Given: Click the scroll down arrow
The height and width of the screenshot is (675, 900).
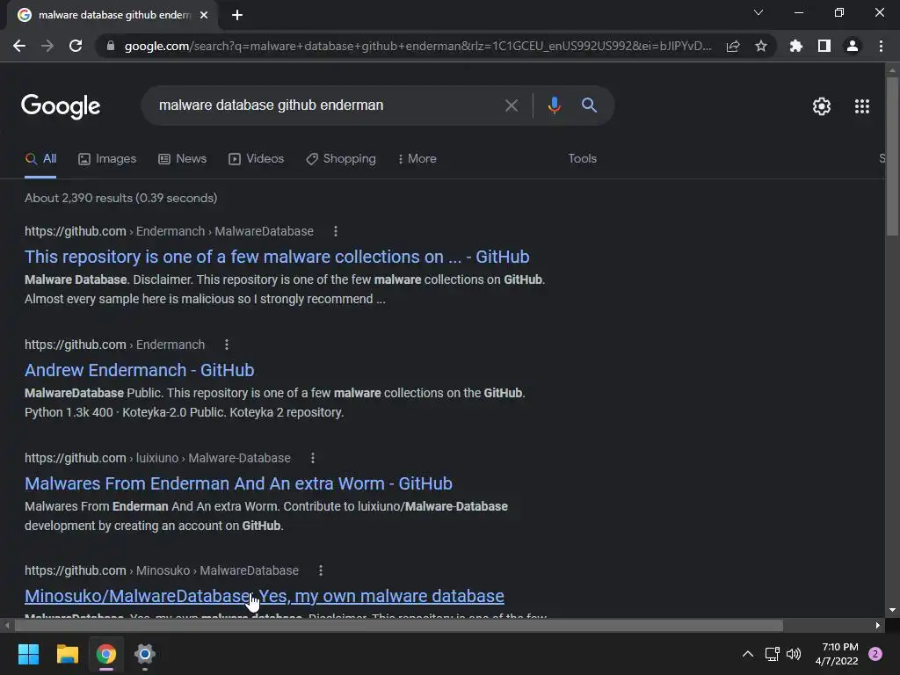Looking at the screenshot, I should tap(891, 610).
